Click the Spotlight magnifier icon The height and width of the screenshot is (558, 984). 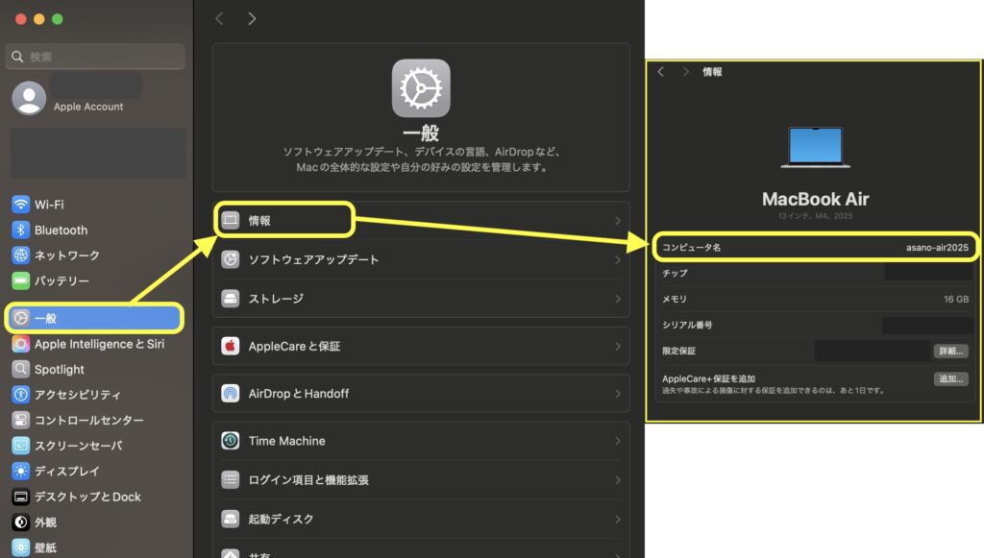pyautogui.click(x=21, y=370)
